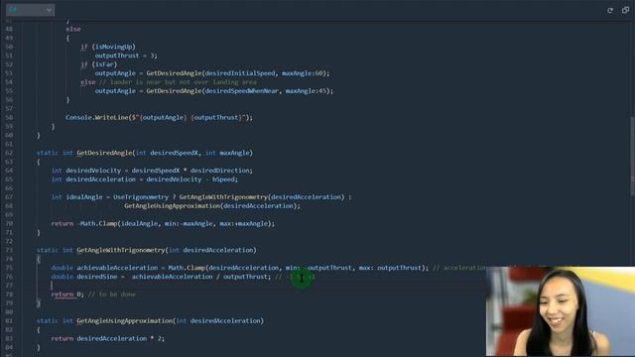Click 'idealAngle' variable on line 67
The image size is (635, 357).
84,196
